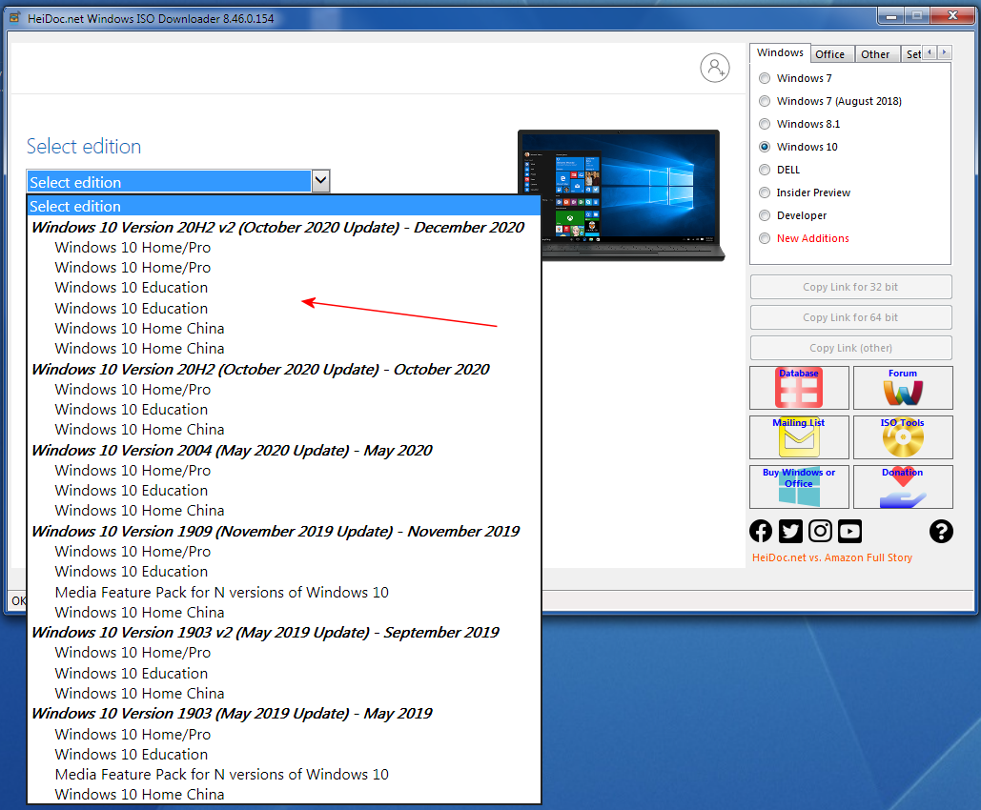Image resolution: width=981 pixels, height=810 pixels.
Task: Choose the DELL radio option
Action: pyautogui.click(x=765, y=170)
